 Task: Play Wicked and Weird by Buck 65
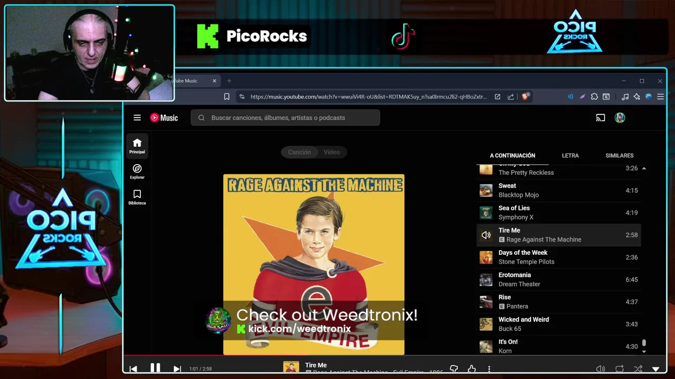[559, 324]
